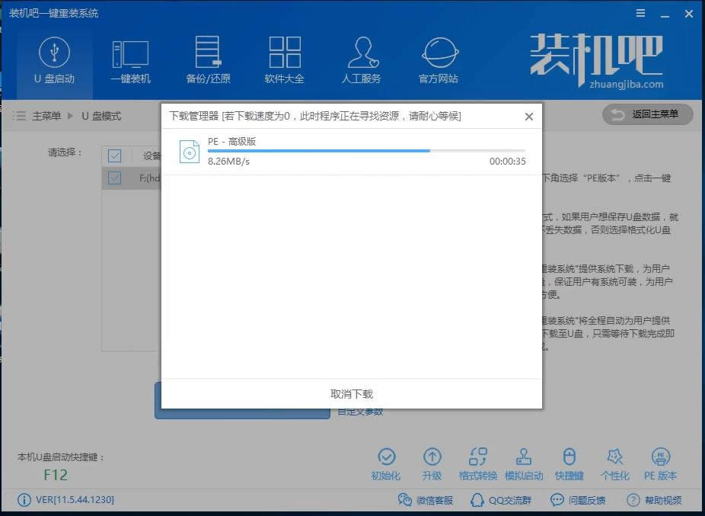Click the PE 高级版 download progress bar
The width and height of the screenshot is (705, 516).
click(367, 151)
